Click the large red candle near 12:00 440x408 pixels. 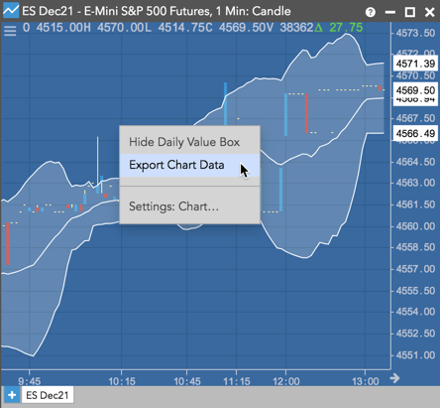[x=306, y=113]
